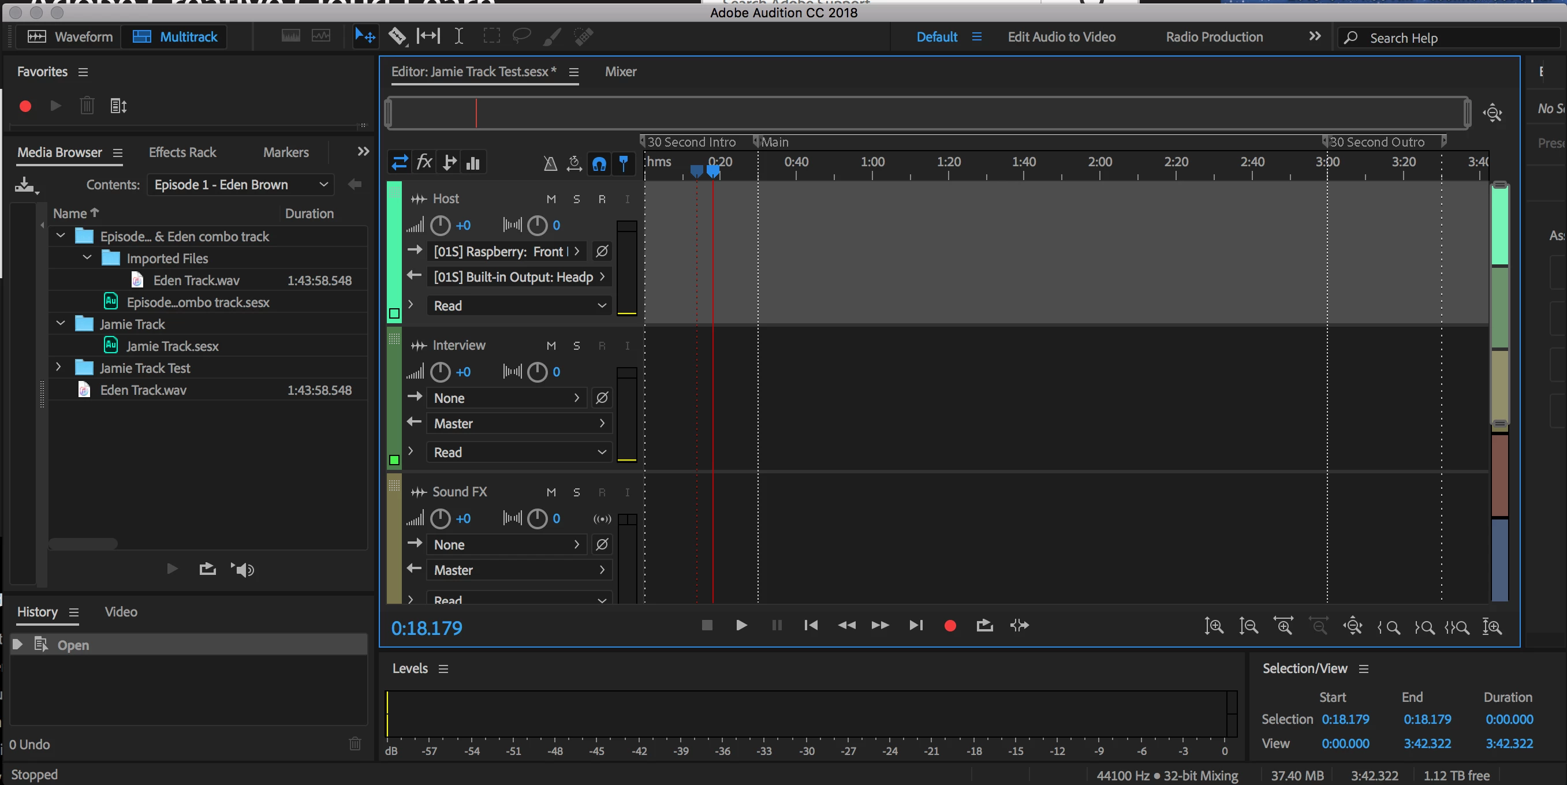Image resolution: width=1567 pixels, height=785 pixels.
Task: Open the Contents folder dropdown
Action: [x=240, y=185]
